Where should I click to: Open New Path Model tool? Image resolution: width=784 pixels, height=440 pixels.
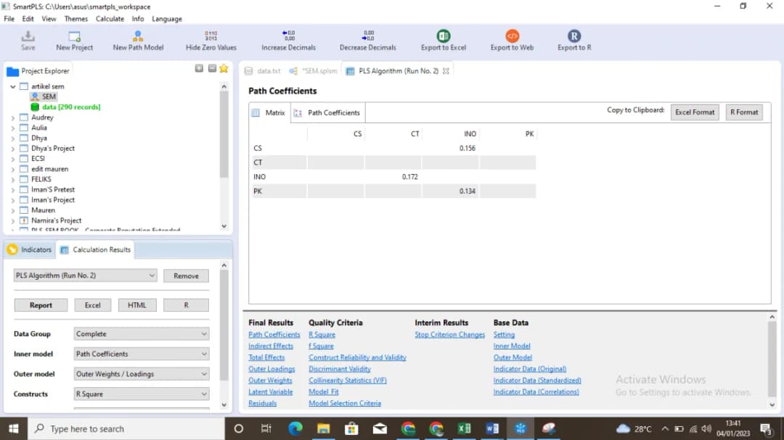[138, 41]
